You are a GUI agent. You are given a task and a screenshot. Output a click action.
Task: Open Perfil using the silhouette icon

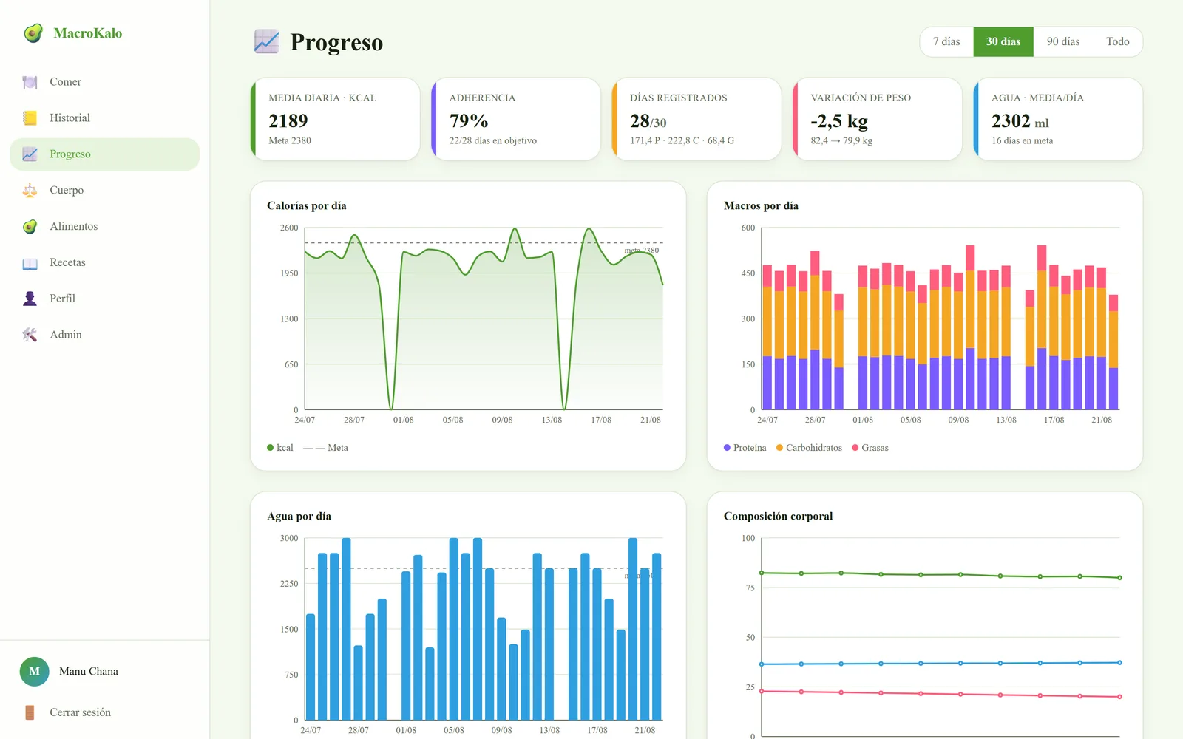pos(30,299)
